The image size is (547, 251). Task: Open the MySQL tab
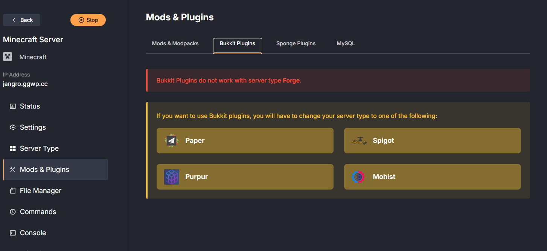click(x=345, y=43)
